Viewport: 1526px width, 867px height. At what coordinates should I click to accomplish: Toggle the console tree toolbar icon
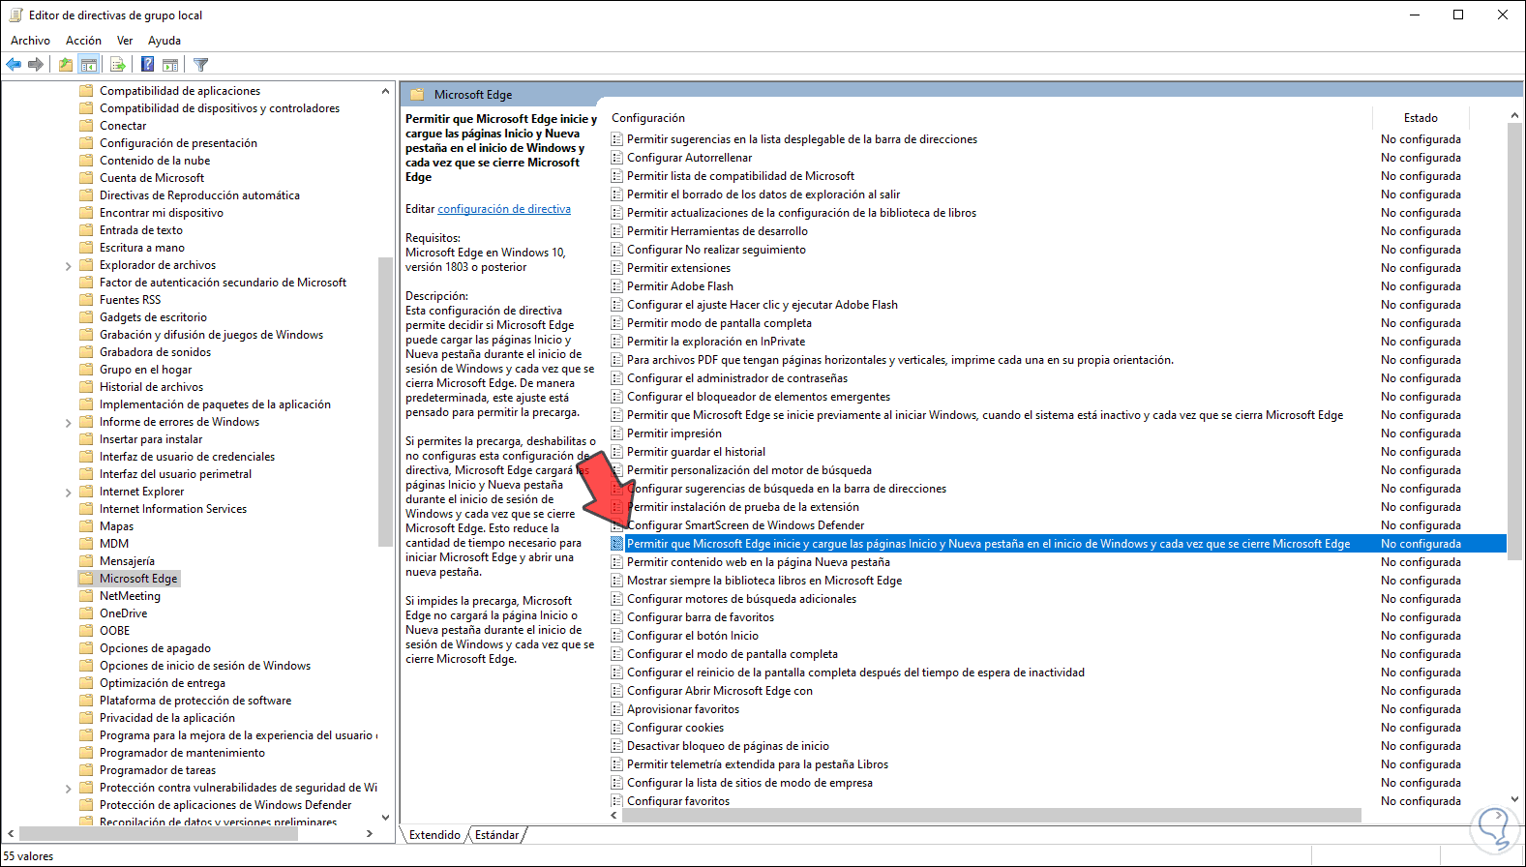click(89, 65)
